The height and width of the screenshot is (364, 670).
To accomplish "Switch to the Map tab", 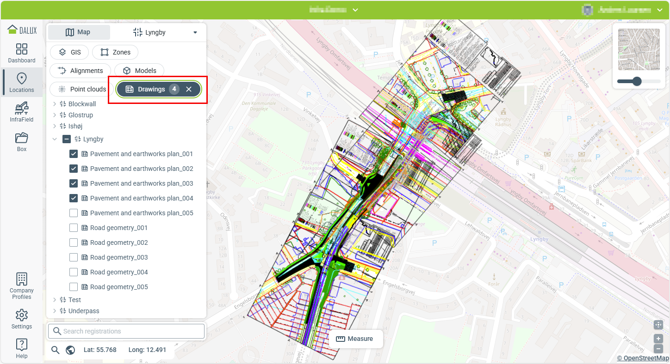I will 79,32.
